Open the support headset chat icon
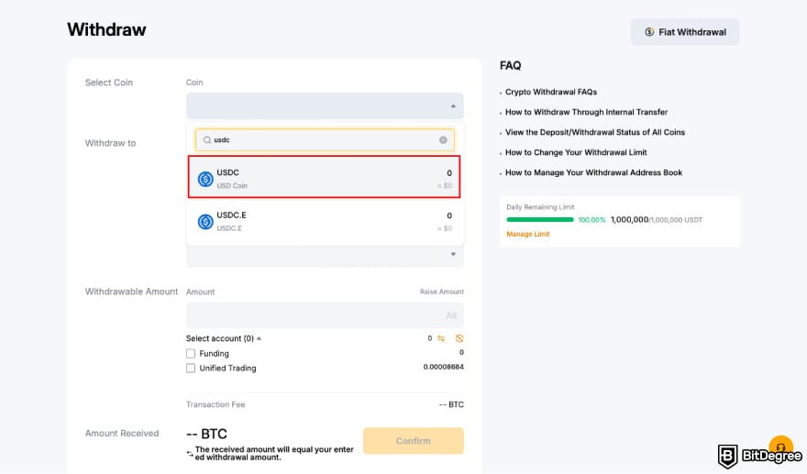The image size is (807, 474). point(780,446)
